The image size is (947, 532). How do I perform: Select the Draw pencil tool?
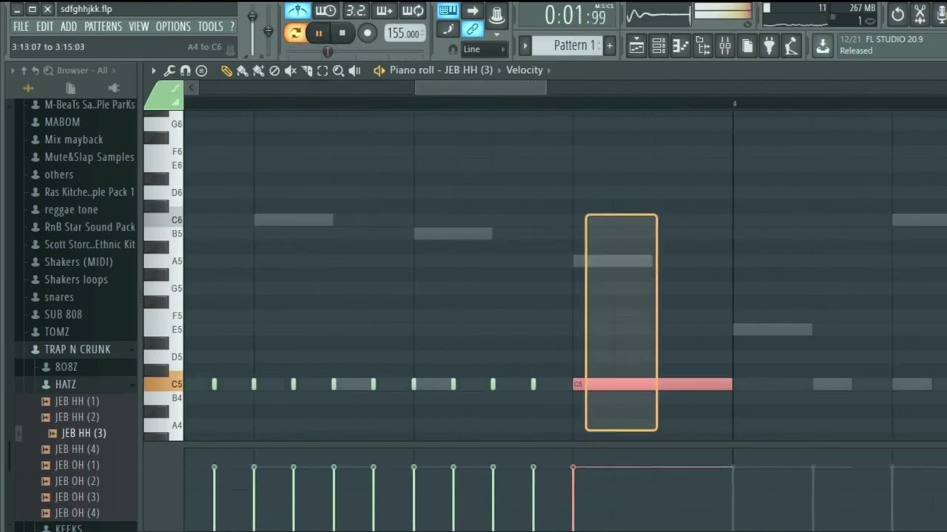pyautogui.click(x=226, y=71)
